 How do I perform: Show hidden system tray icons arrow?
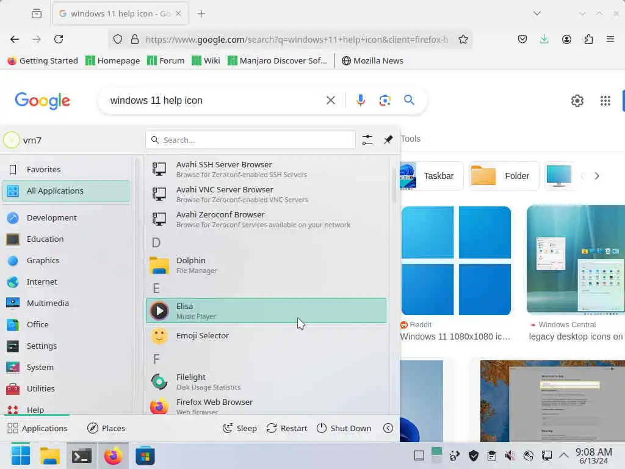563,455
